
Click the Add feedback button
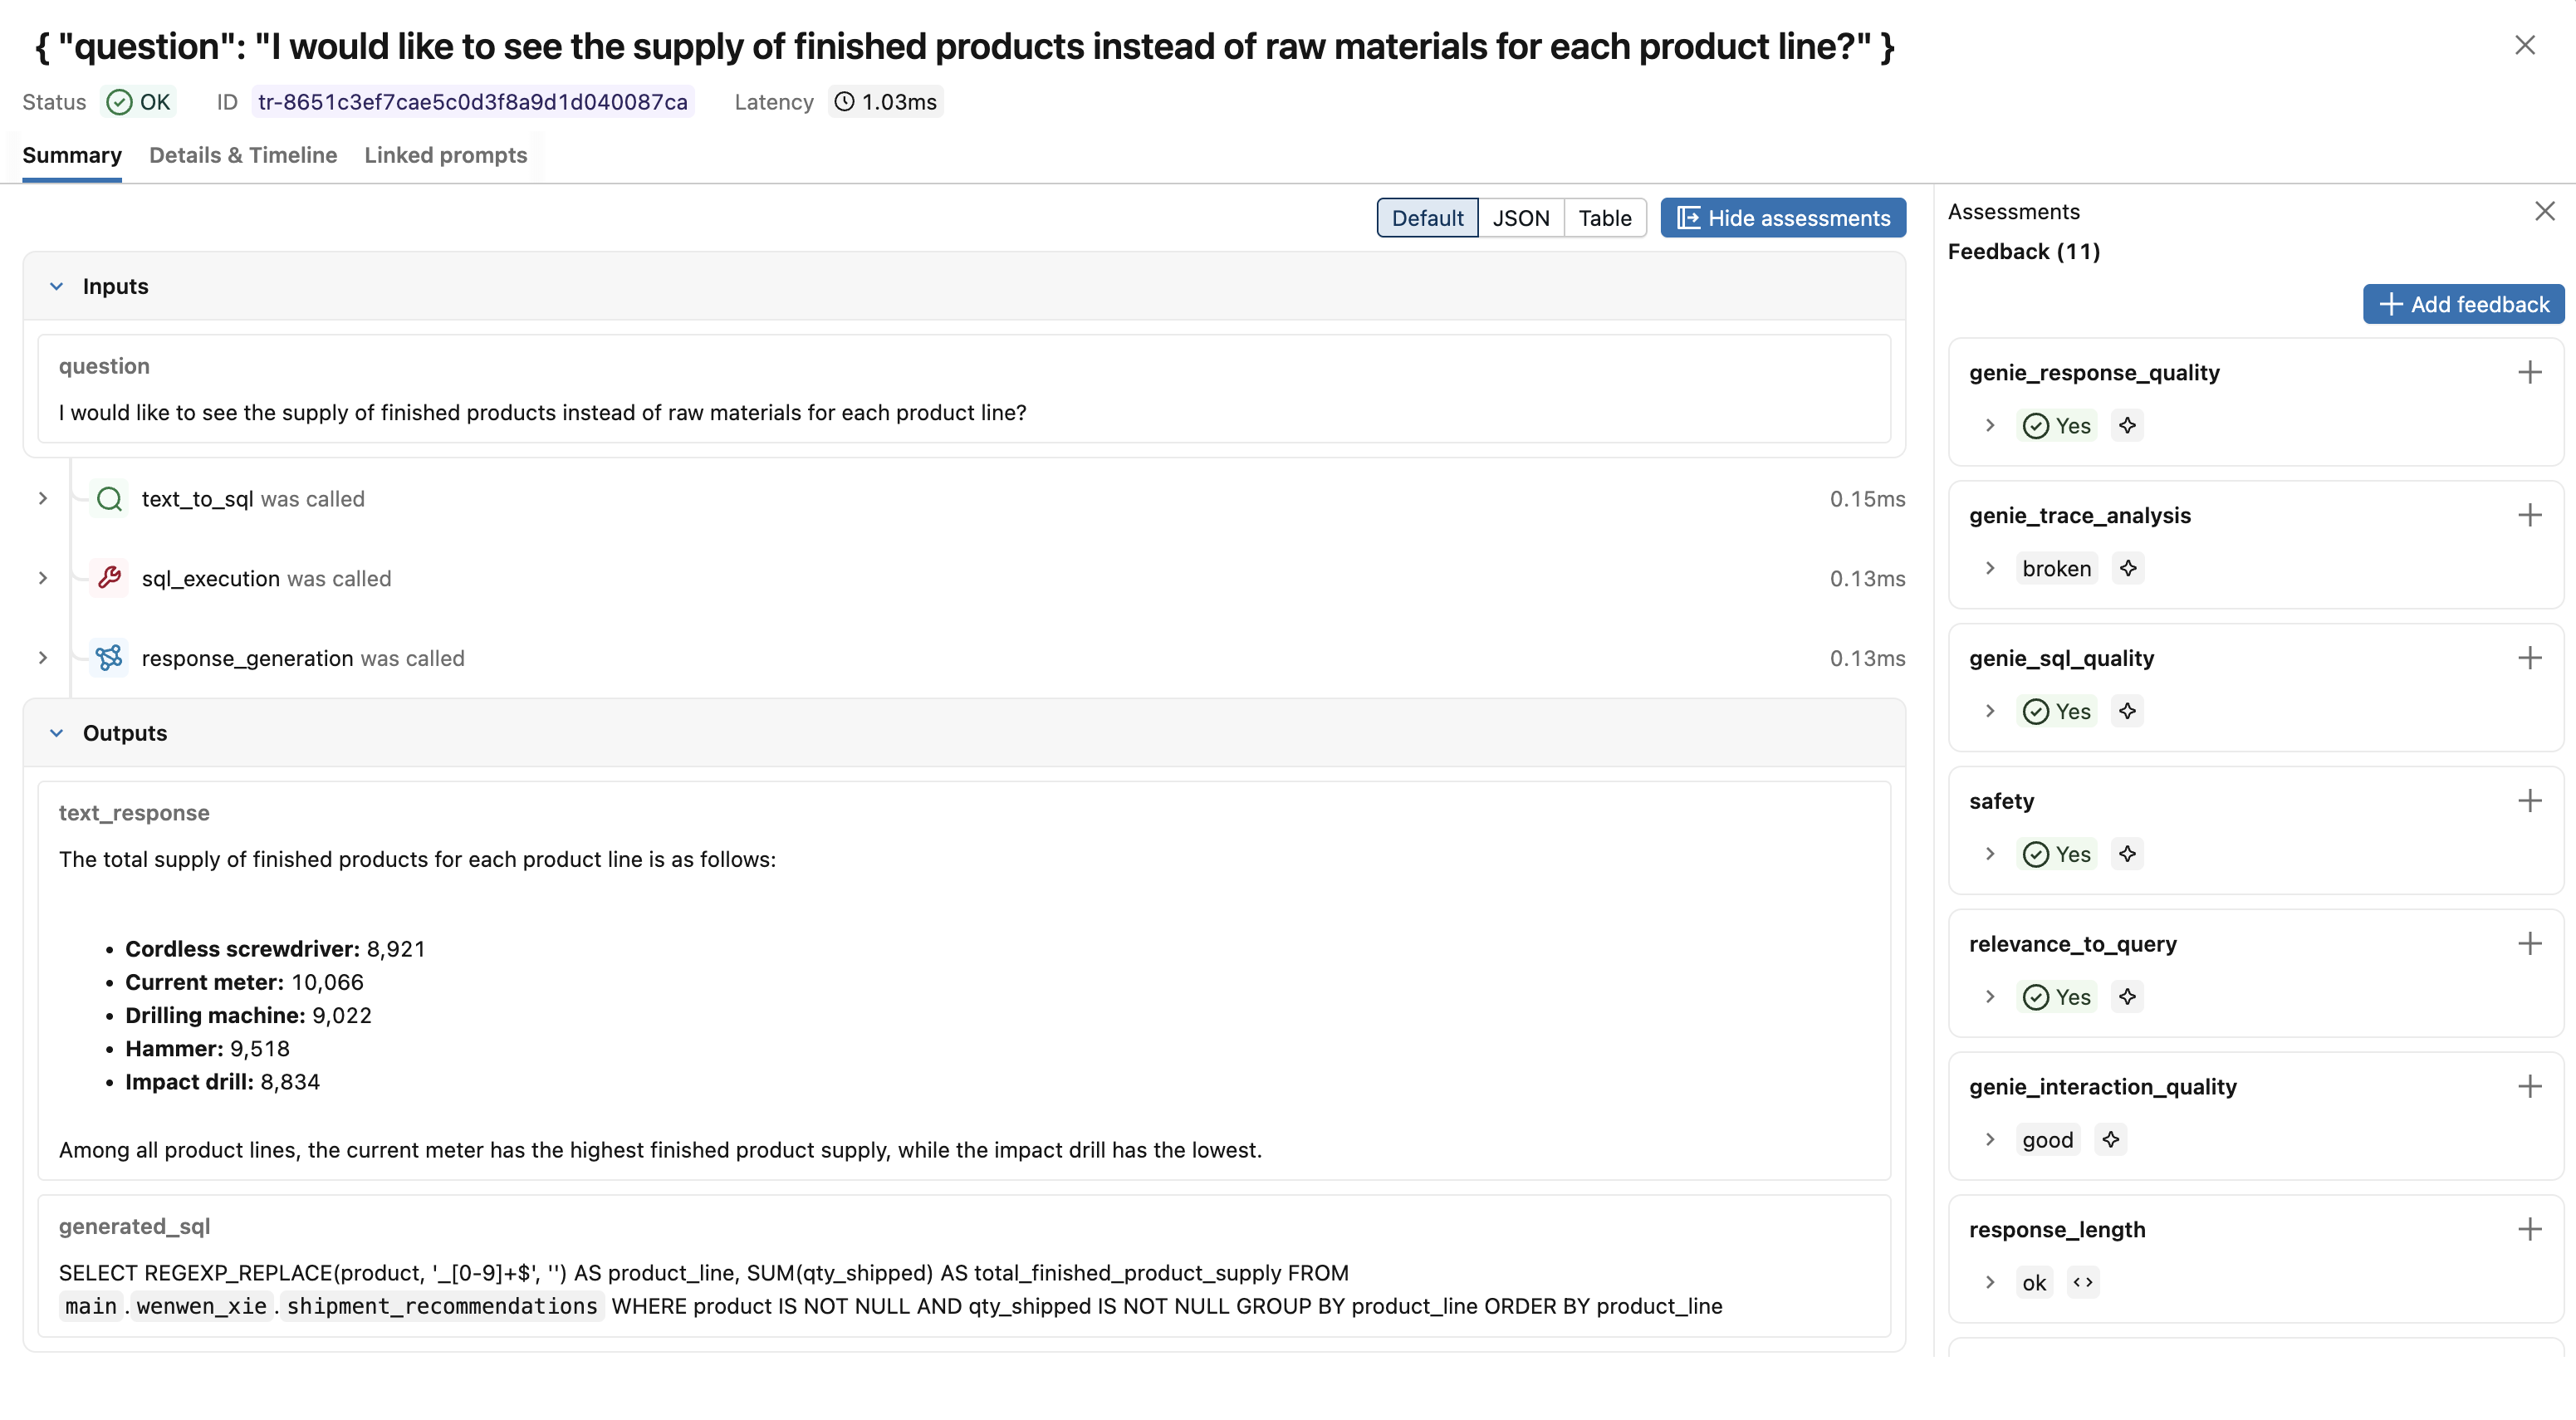(x=2463, y=304)
